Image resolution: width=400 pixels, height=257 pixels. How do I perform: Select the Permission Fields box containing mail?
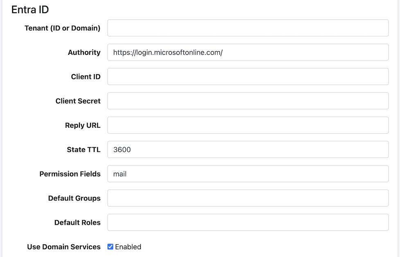[248, 174]
